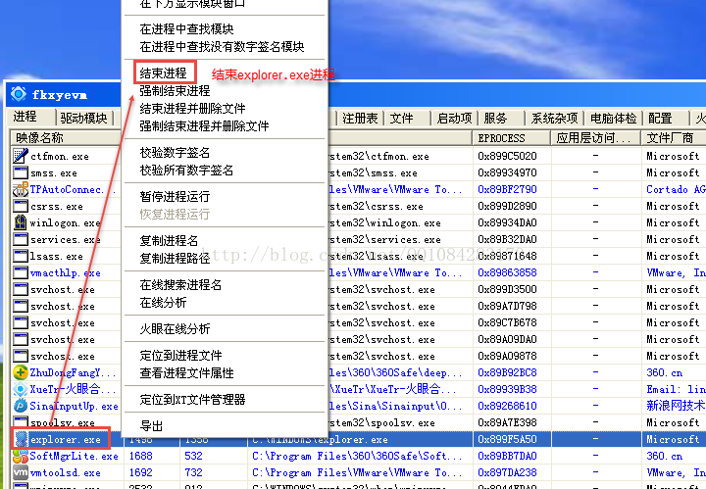Click EPROCESS value 0x89268610
706x489 pixels.
pyautogui.click(x=508, y=406)
